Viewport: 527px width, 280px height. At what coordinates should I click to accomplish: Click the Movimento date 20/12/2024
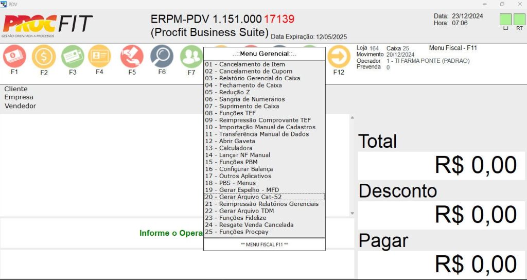(x=400, y=55)
